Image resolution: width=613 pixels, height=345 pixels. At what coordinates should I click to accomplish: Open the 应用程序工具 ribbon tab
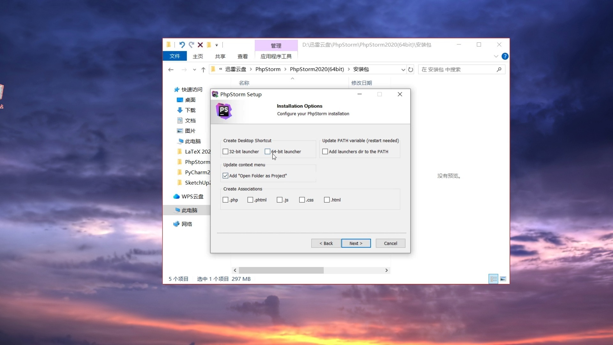pos(276,56)
